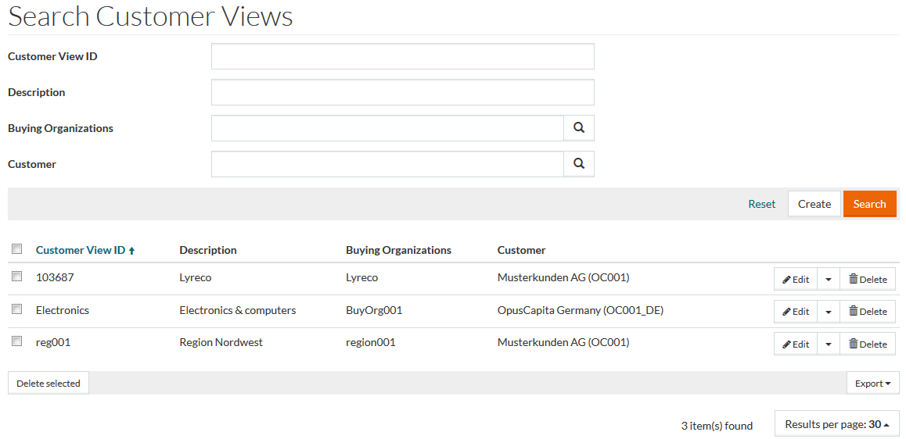Click the Buying Organizations search magnifier icon
Image resolution: width=906 pixels, height=439 pixels.
click(579, 128)
